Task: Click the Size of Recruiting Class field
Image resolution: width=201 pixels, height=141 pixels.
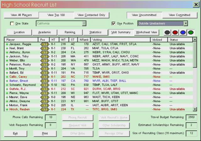Action: pyautogui.click(x=191, y=133)
